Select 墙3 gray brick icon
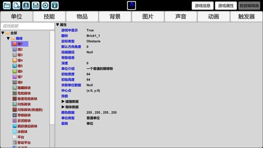Viewport: 263px width, 148px height. pyautogui.click(x=14, y=55)
